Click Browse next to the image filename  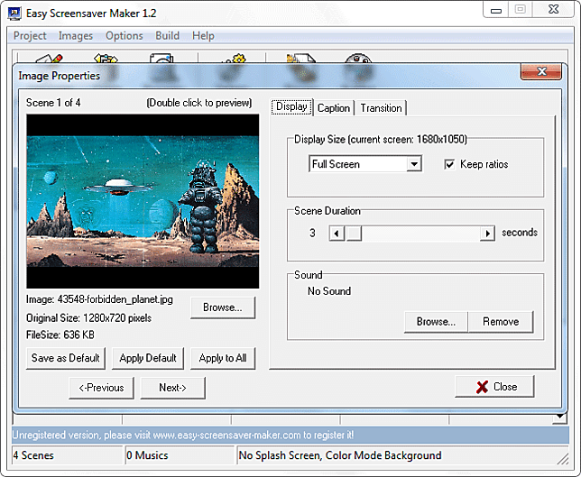(223, 307)
